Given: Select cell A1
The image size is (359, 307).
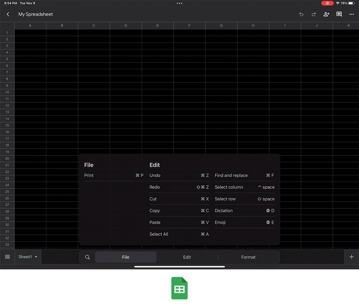Looking at the screenshot, I should pos(30,32).
